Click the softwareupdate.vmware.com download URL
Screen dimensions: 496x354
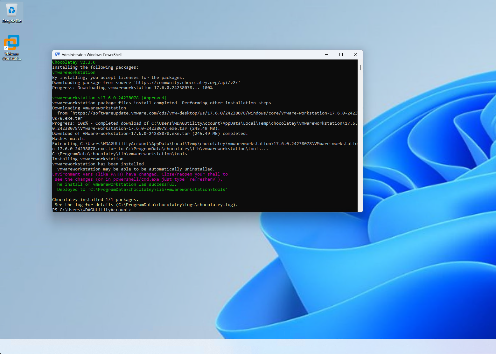pos(213,113)
